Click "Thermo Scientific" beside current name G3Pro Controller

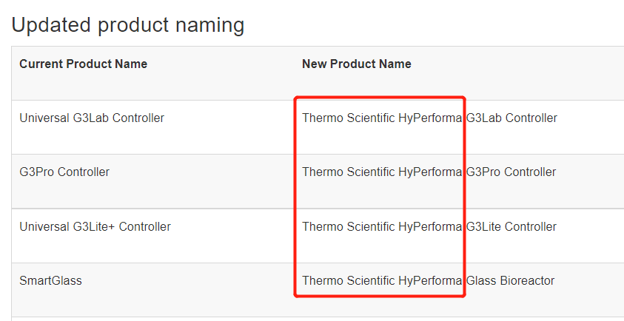pyautogui.click(x=348, y=172)
